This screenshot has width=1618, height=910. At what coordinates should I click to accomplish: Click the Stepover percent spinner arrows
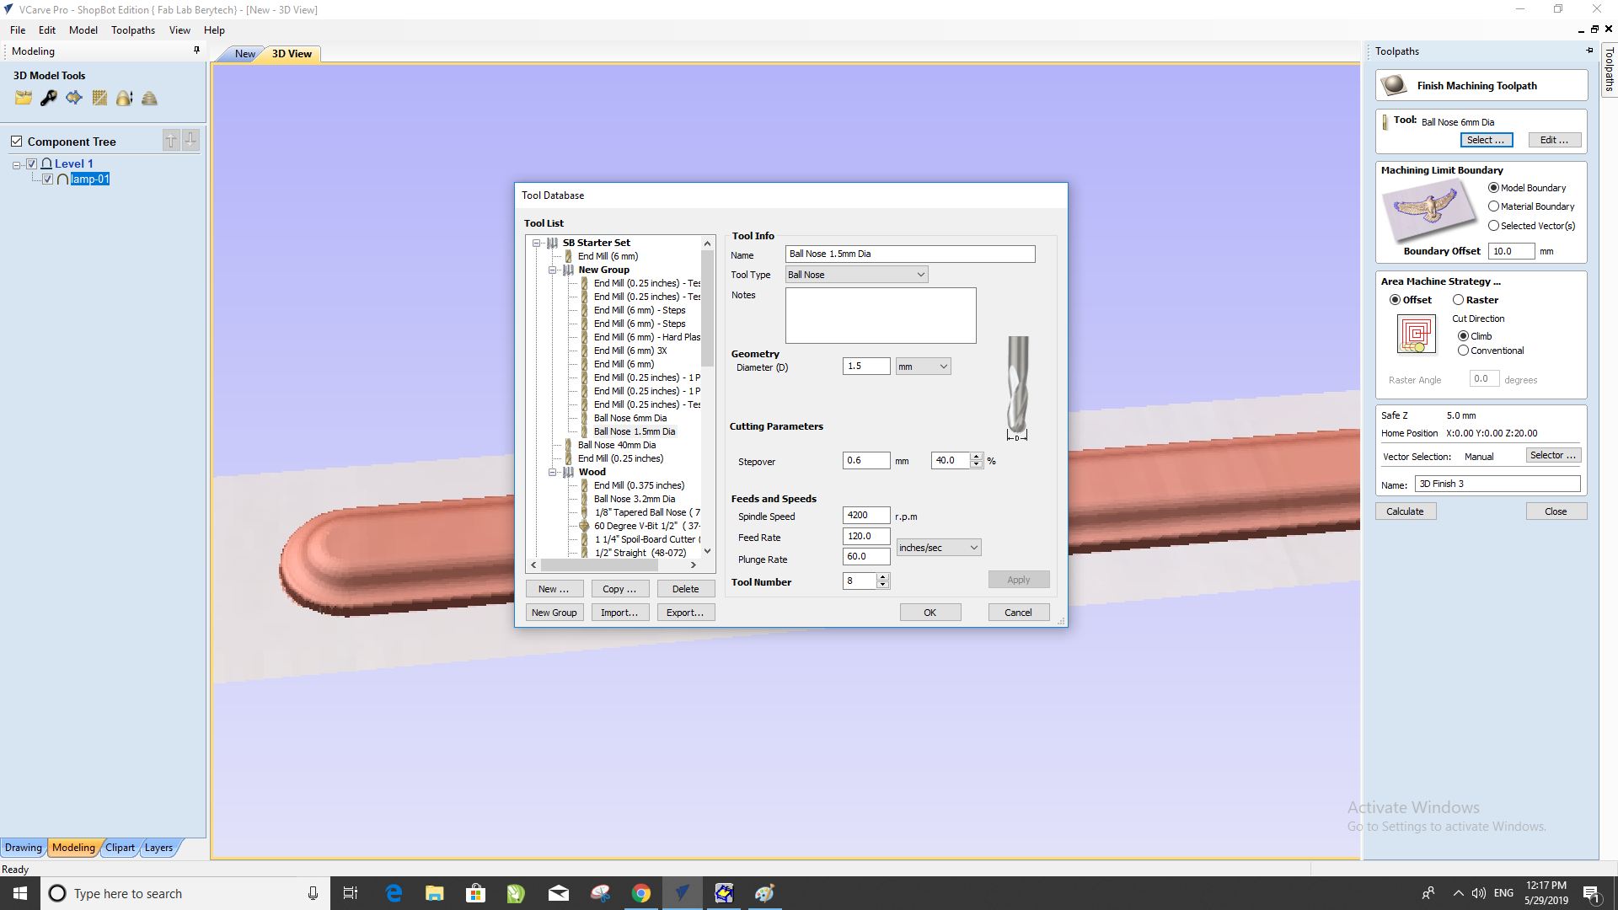coord(977,460)
